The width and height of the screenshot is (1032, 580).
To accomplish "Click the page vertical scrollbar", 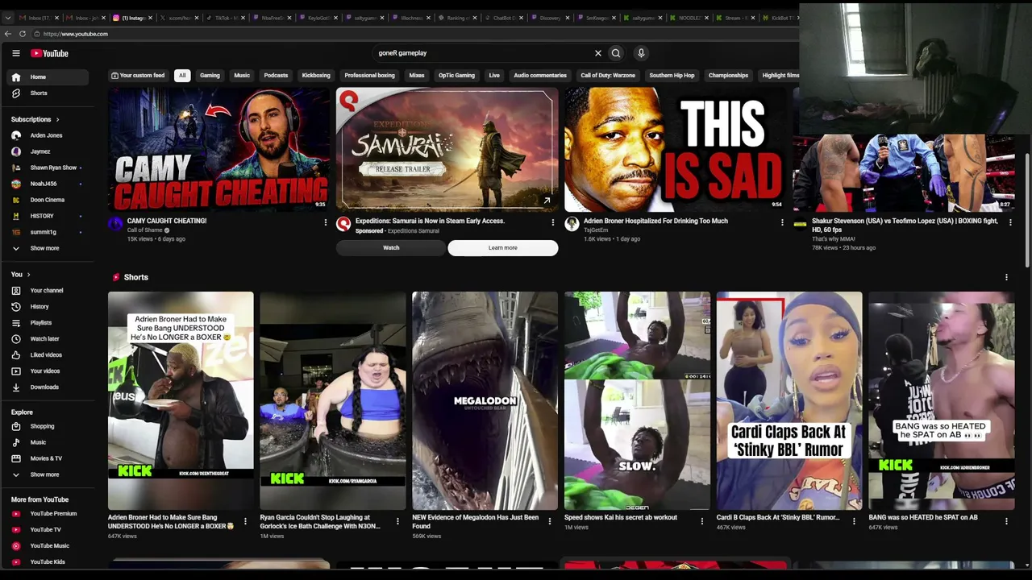I will pos(1027,209).
